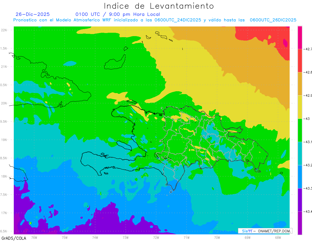312x241 pixels.
Task: Click longitude label '72W'
Action: pyautogui.click(x=156, y=237)
